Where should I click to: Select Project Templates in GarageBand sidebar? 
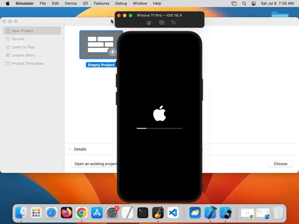[32, 63]
